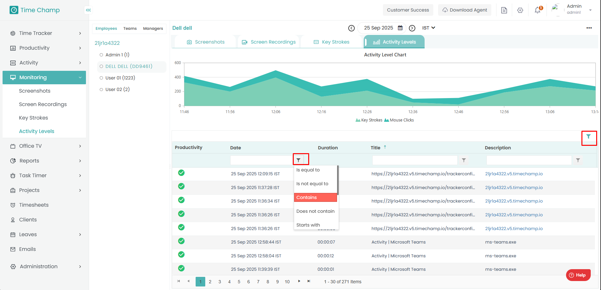Collapse the sidebar with double-chevron icon
This screenshot has width=601, height=290.
[88, 10]
